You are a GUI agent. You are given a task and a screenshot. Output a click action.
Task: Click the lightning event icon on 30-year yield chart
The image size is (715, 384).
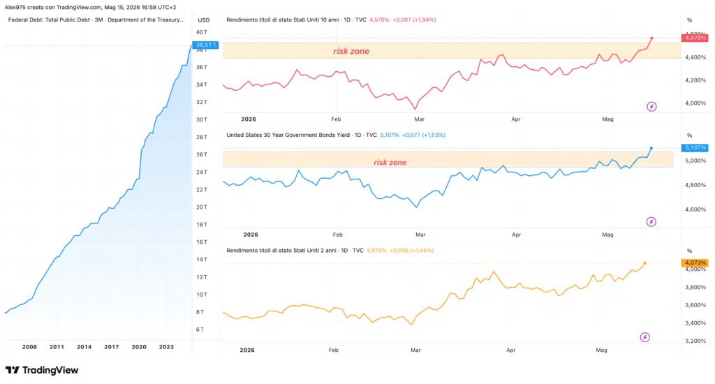point(651,222)
